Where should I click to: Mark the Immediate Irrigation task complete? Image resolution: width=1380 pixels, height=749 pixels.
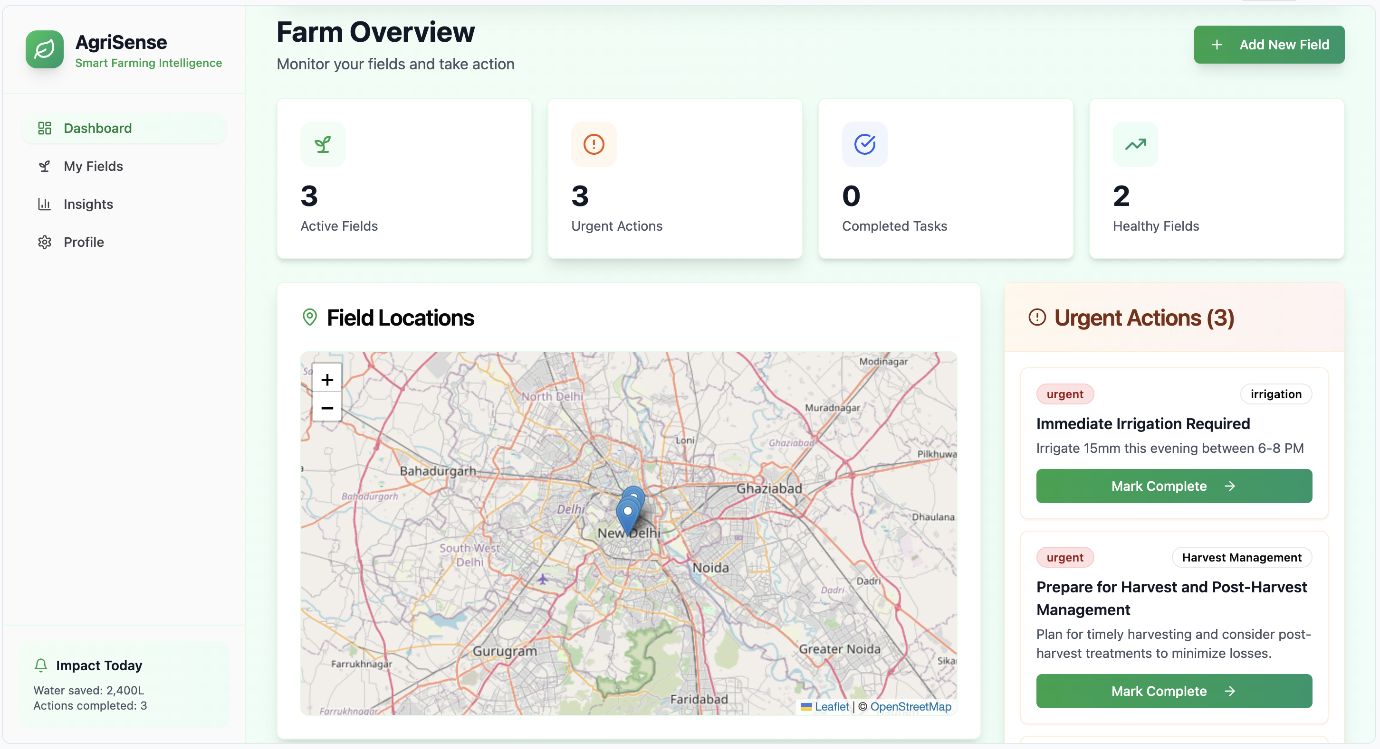pos(1173,486)
